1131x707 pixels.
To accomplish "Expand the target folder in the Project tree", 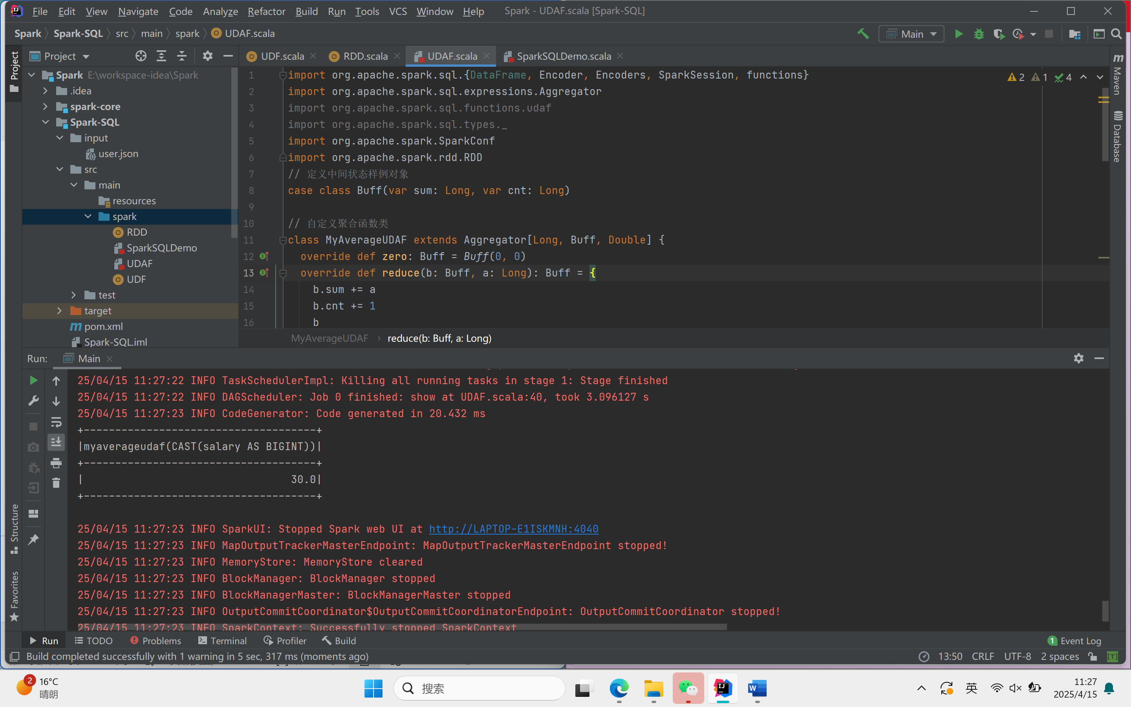I will click(59, 311).
